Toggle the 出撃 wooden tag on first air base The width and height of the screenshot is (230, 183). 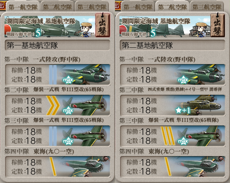click(102, 25)
